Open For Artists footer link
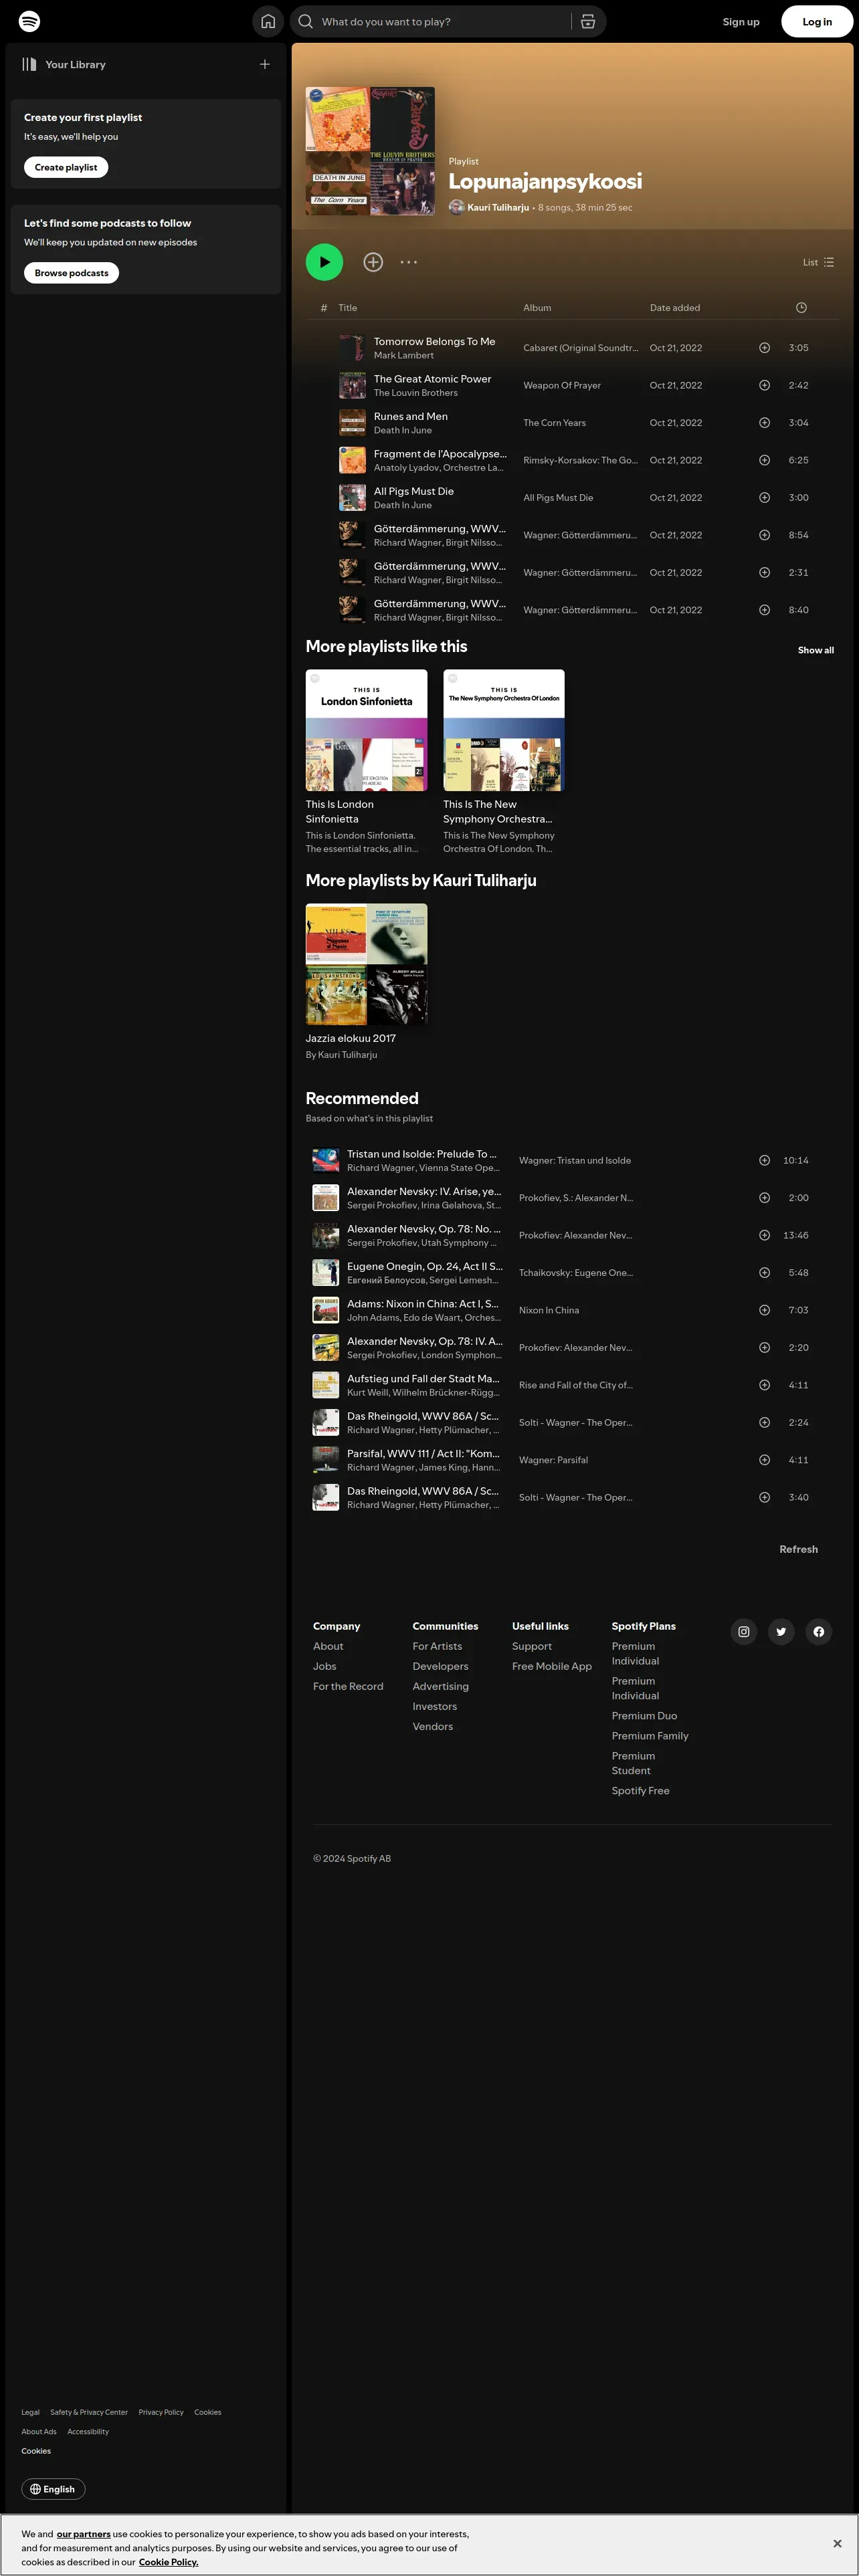The width and height of the screenshot is (859, 2576). pos(438,1646)
